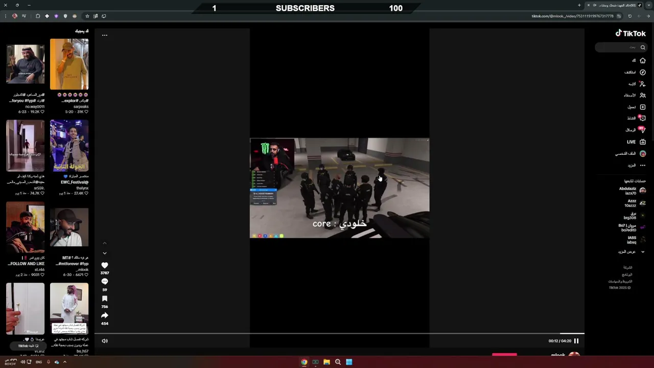Screen dimensions: 654x368
Task: Open the mlook MT mtforever thumbnail
Action: (69, 227)
